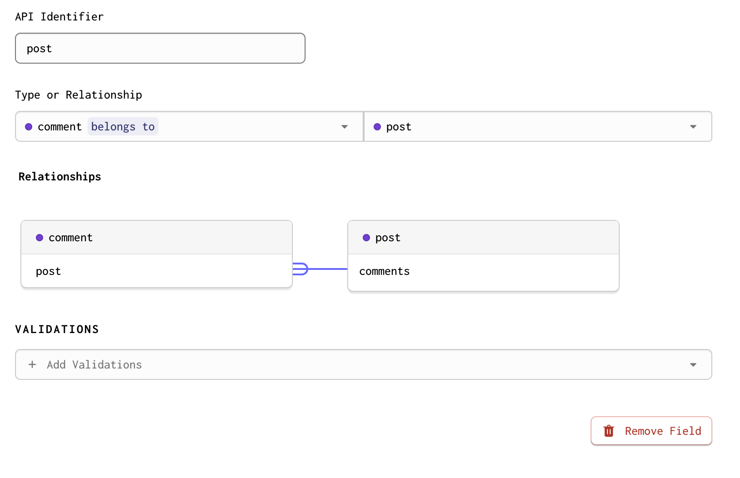Click the belongs to relationship tag

point(123,127)
